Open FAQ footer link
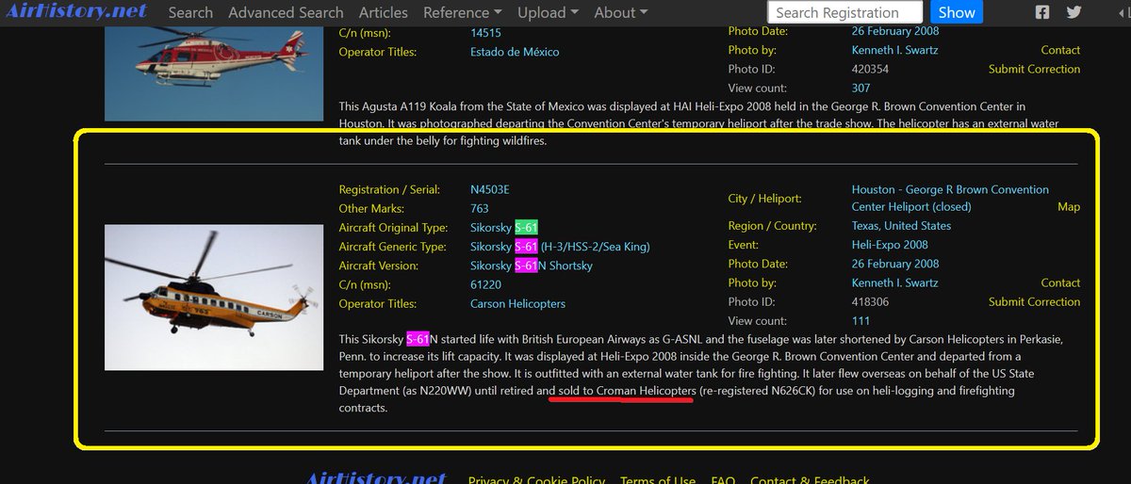Image resolution: width=1131 pixels, height=484 pixels. point(723,480)
